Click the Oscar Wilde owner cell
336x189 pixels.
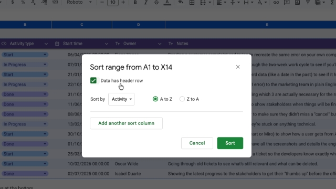coord(127,164)
